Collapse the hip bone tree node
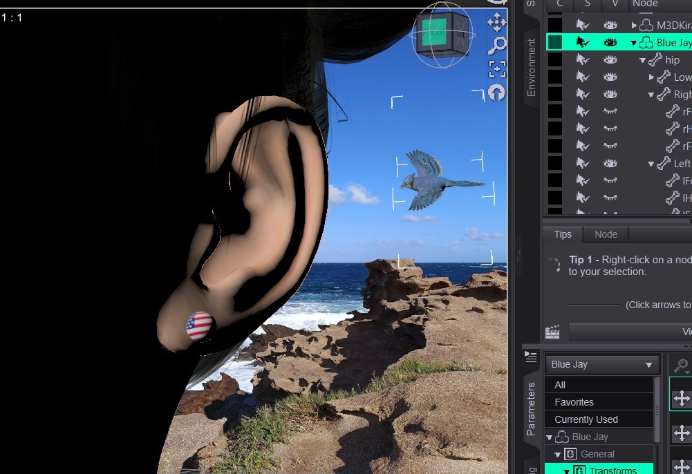Viewport: 692px width, 474px height. pos(643,60)
